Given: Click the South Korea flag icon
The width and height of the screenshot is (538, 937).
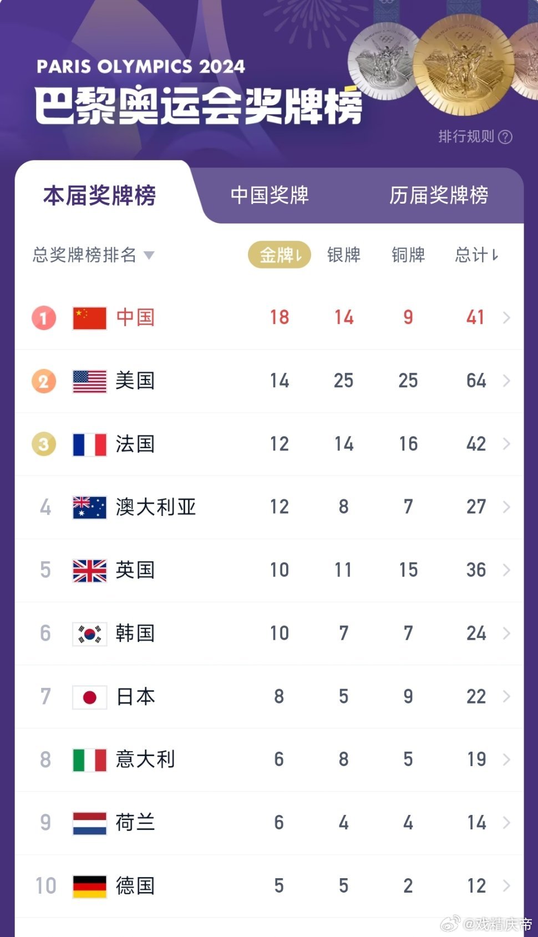Looking at the screenshot, I should tap(89, 634).
